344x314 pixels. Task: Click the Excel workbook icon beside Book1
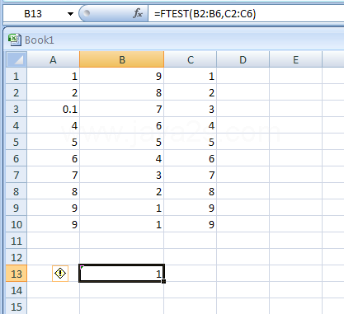click(15, 40)
